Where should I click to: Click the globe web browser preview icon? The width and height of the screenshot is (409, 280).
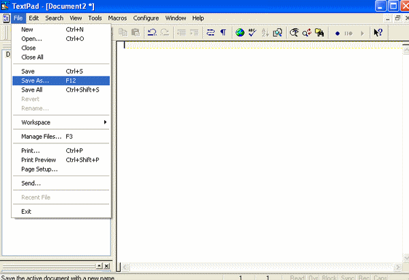240,32
